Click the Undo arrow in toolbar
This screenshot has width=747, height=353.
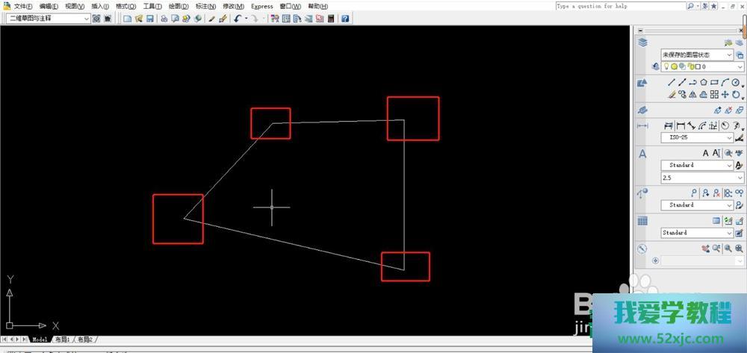[238, 19]
